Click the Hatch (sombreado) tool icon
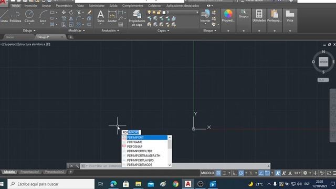Viewport: 336px width, 189px height. coord(52,25)
